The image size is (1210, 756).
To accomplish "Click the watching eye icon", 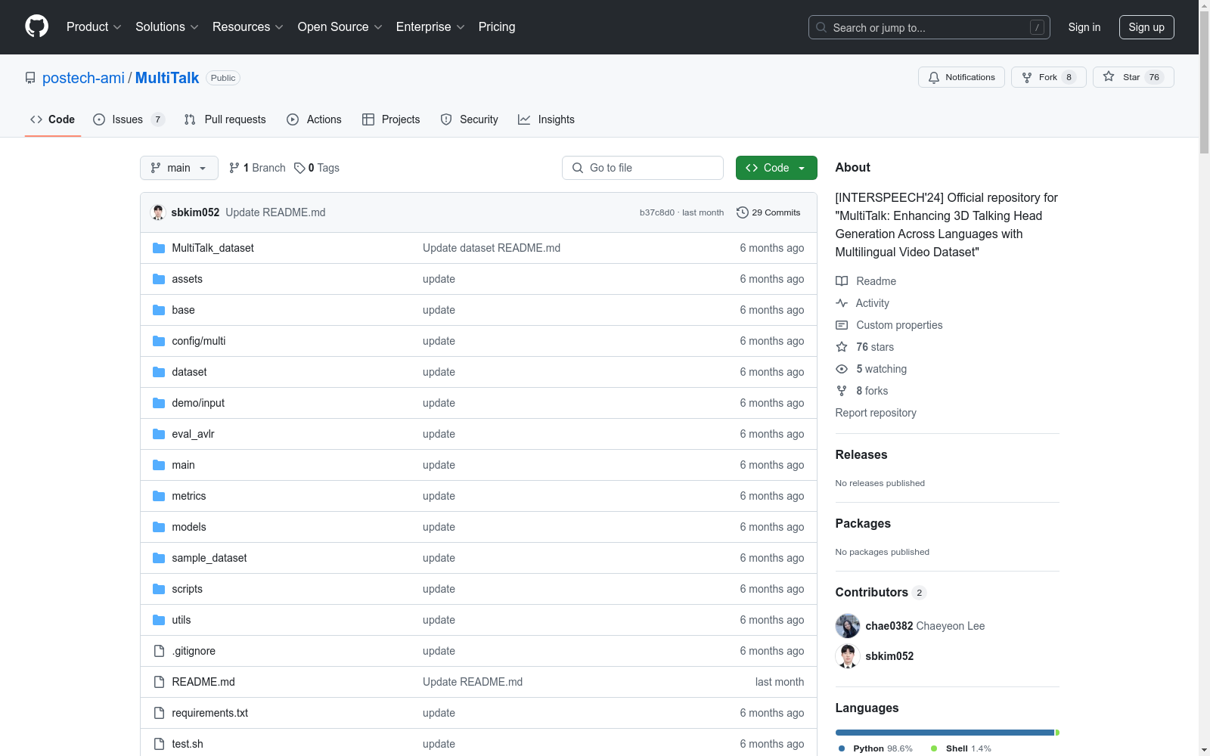I will [x=842, y=369].
